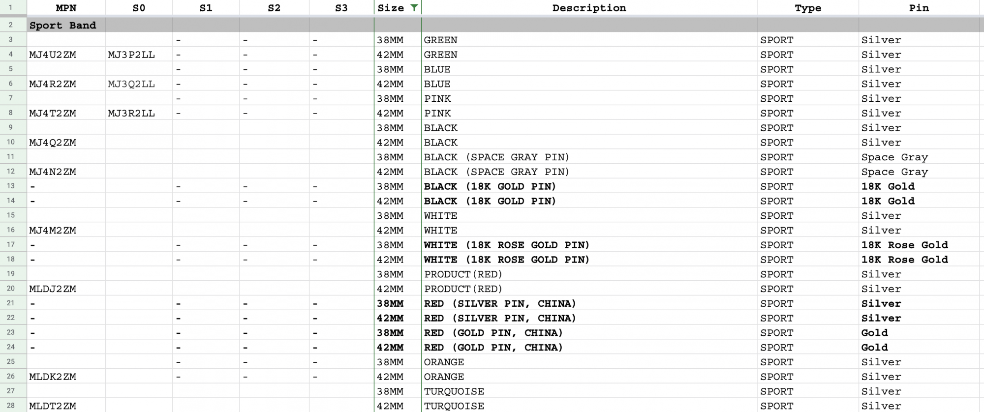Select the S1 column header

(x=206, y=8)
